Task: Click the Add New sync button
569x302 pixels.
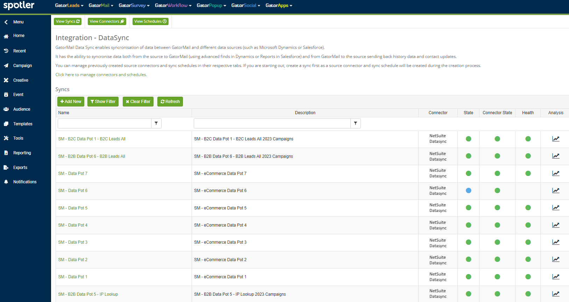Action: pos(71,102)
